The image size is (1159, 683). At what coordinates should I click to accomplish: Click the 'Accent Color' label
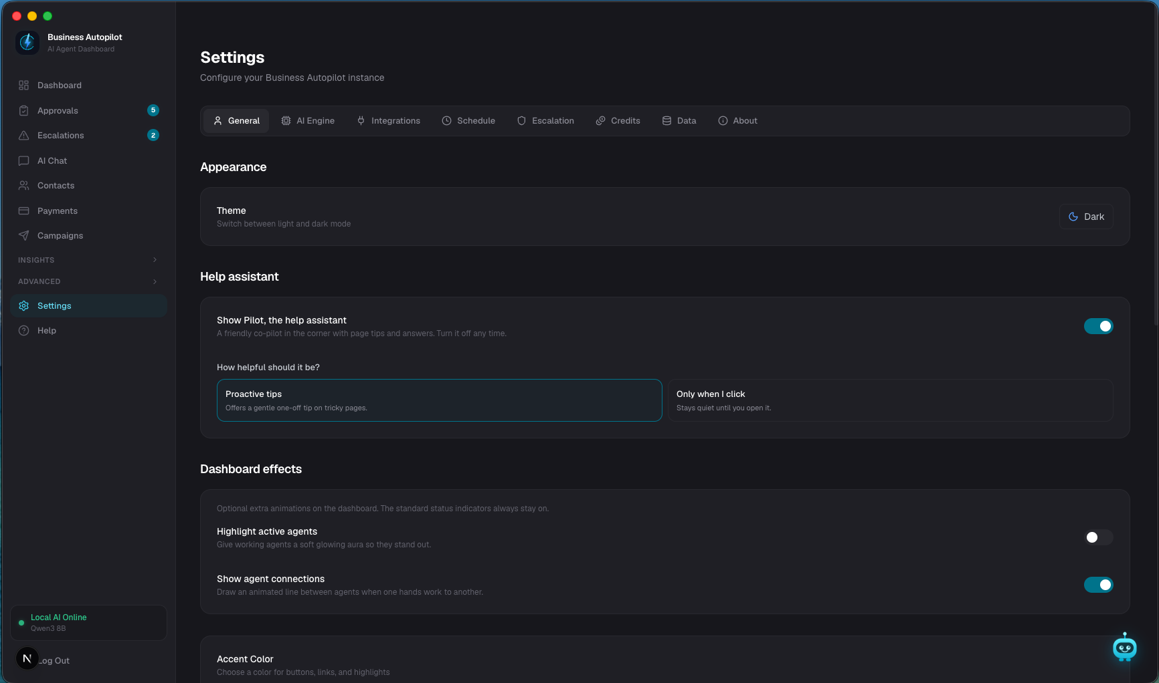coord(245,659)
